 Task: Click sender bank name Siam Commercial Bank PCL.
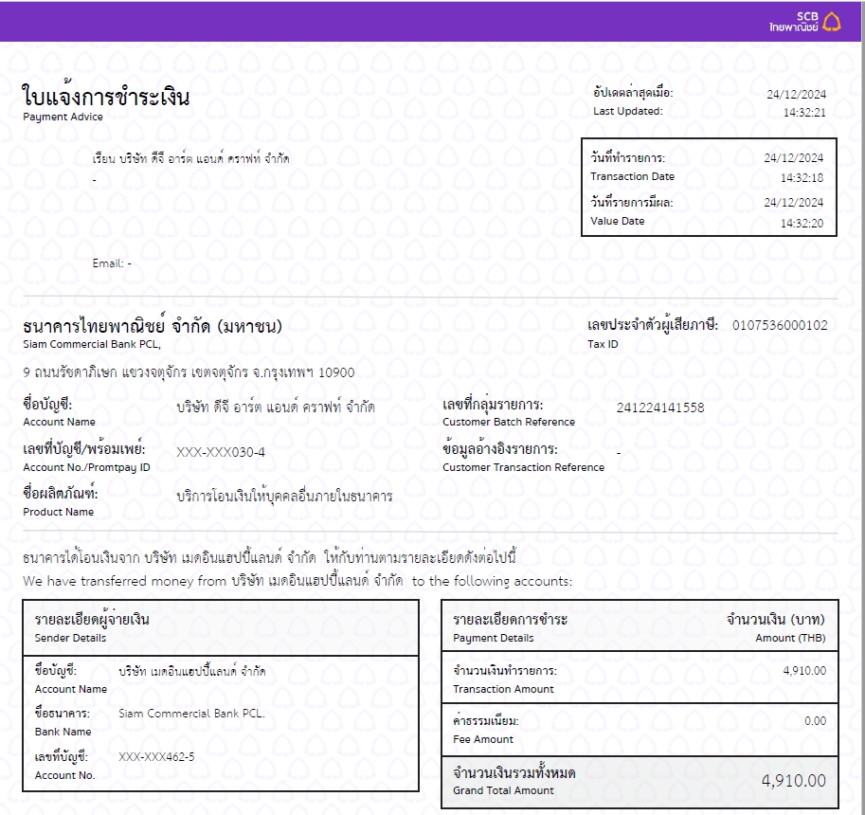click(x=192, y=714)
